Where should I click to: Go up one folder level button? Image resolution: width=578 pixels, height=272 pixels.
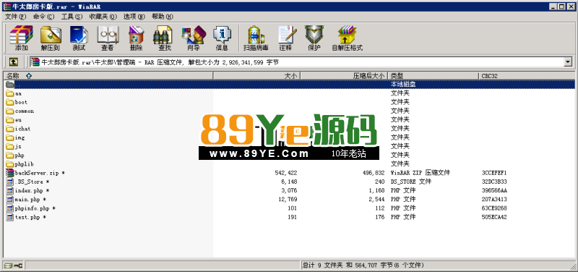tap(14, 62)
